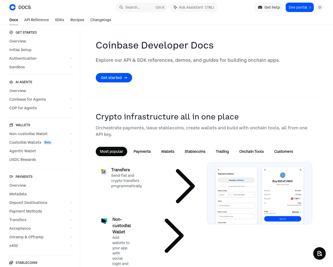333x267 pixels.
Task: Select the Most popular filter tab
Action: (111, 151)
